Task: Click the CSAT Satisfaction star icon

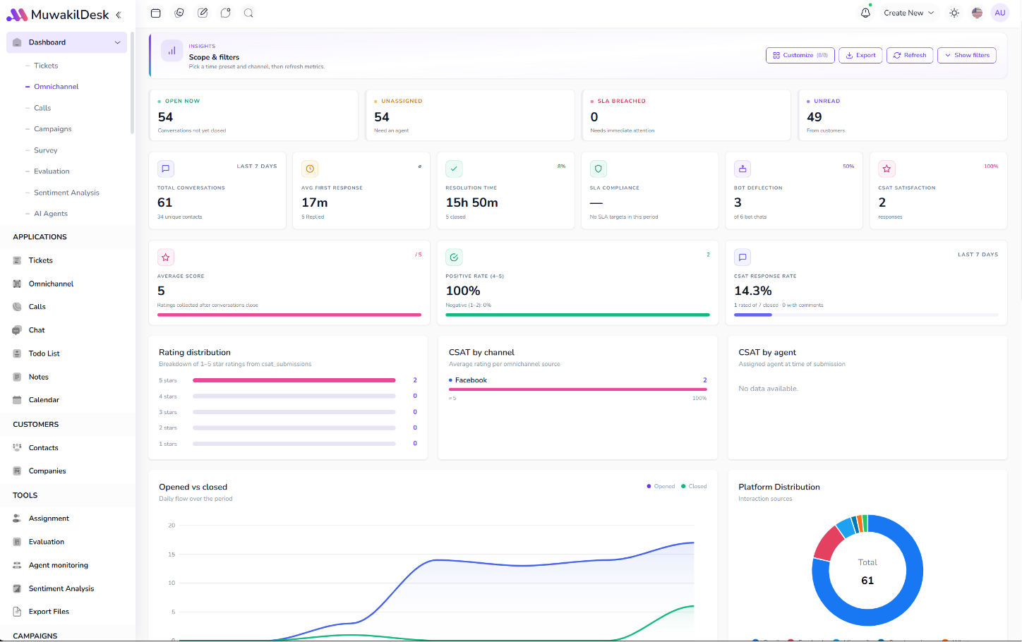Action: 886,169
